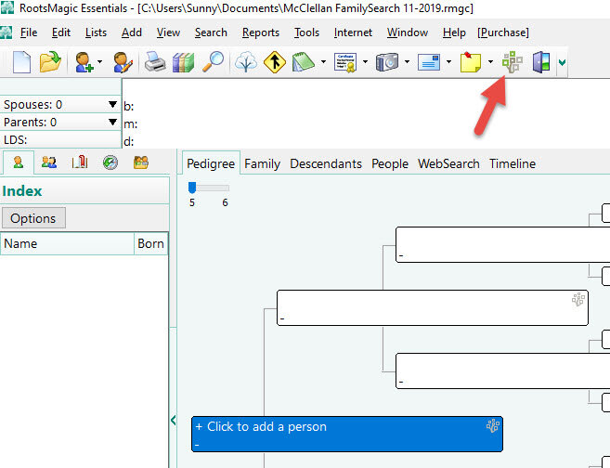Open the Window menu
This screenshot has height=468, width=610.
[408, 32]
